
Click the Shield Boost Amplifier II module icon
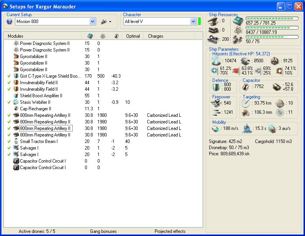16,96
